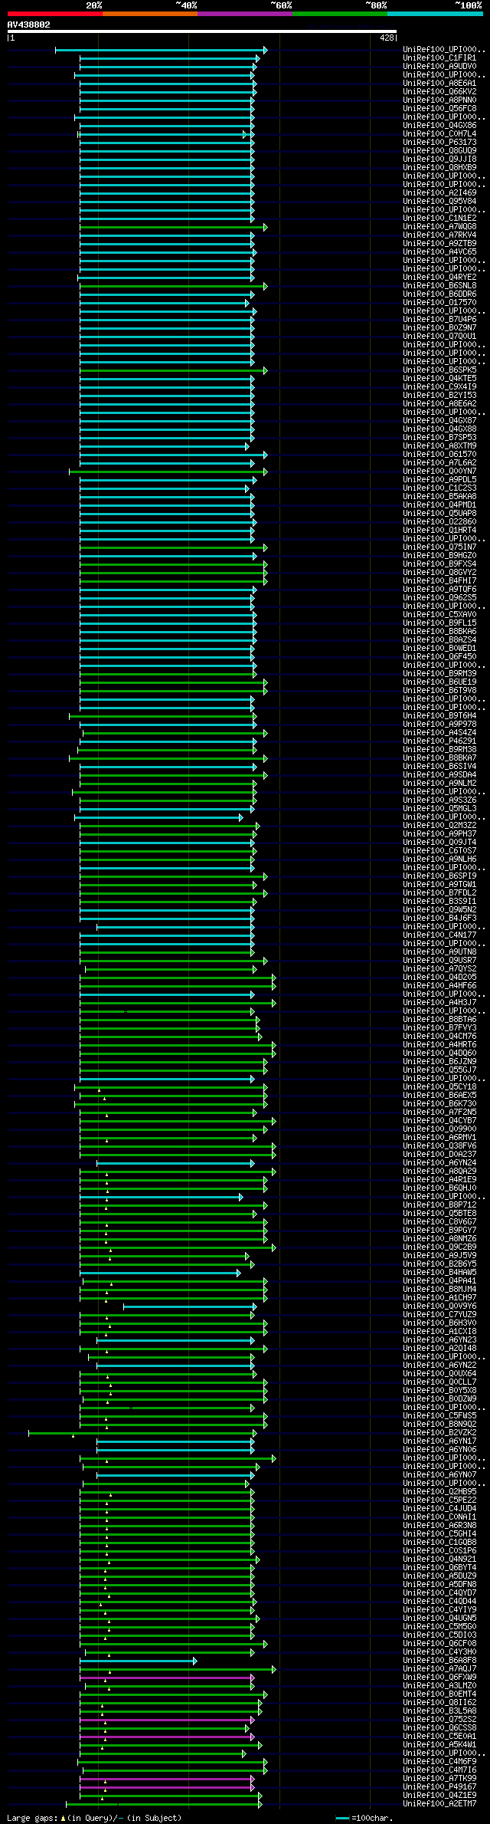Select the UniRef100_P63173 label
This screenshot has height=1824, width=490.
439,142
